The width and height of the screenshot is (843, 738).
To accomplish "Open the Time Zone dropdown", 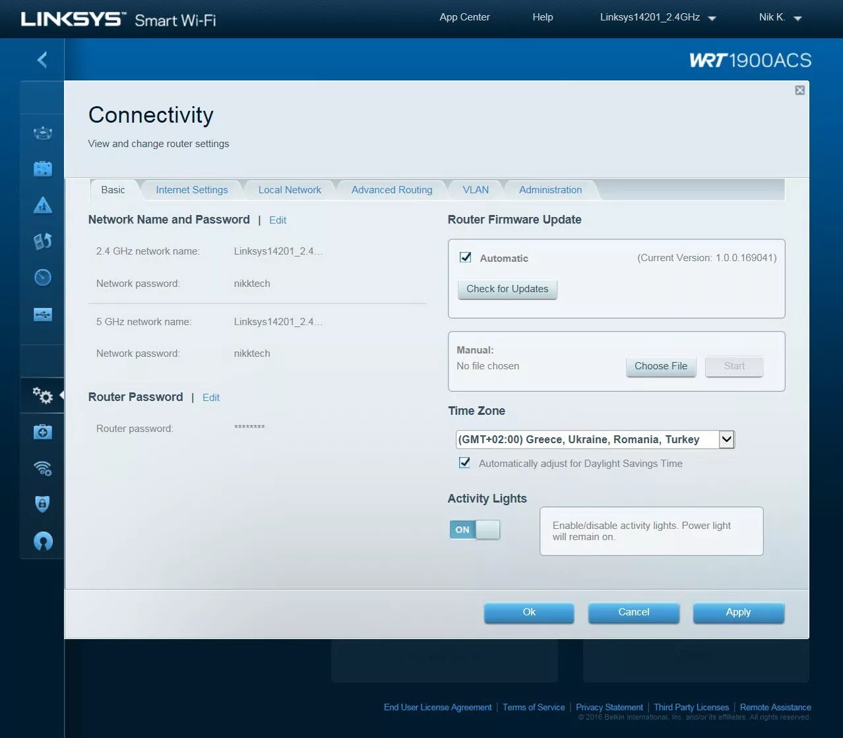I will click(595, 439).
